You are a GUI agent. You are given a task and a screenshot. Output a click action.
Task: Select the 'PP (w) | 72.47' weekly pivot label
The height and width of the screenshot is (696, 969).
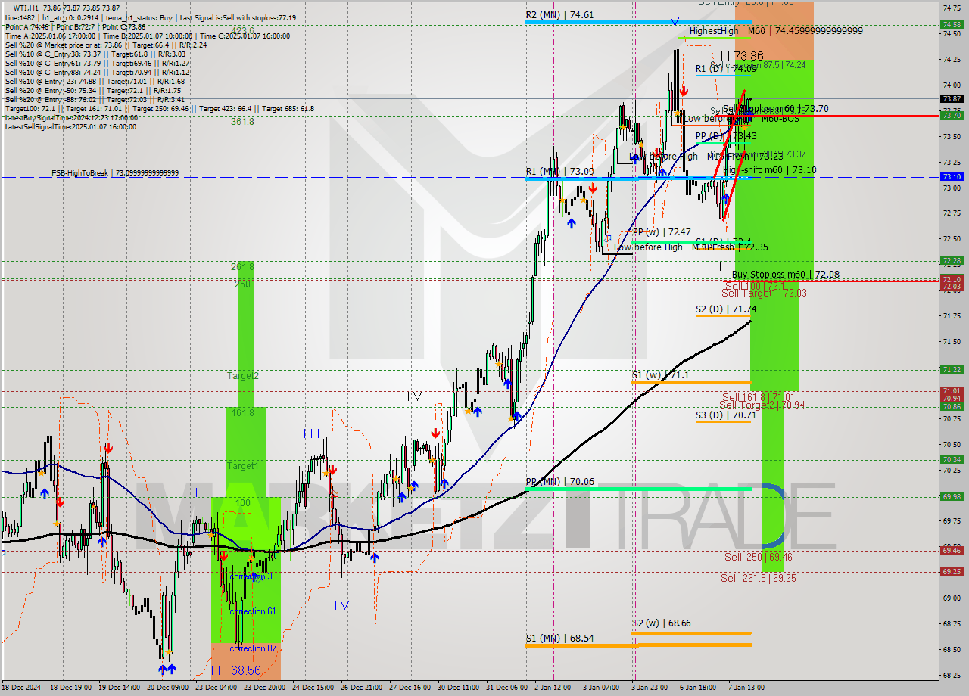tap(662, 232)
